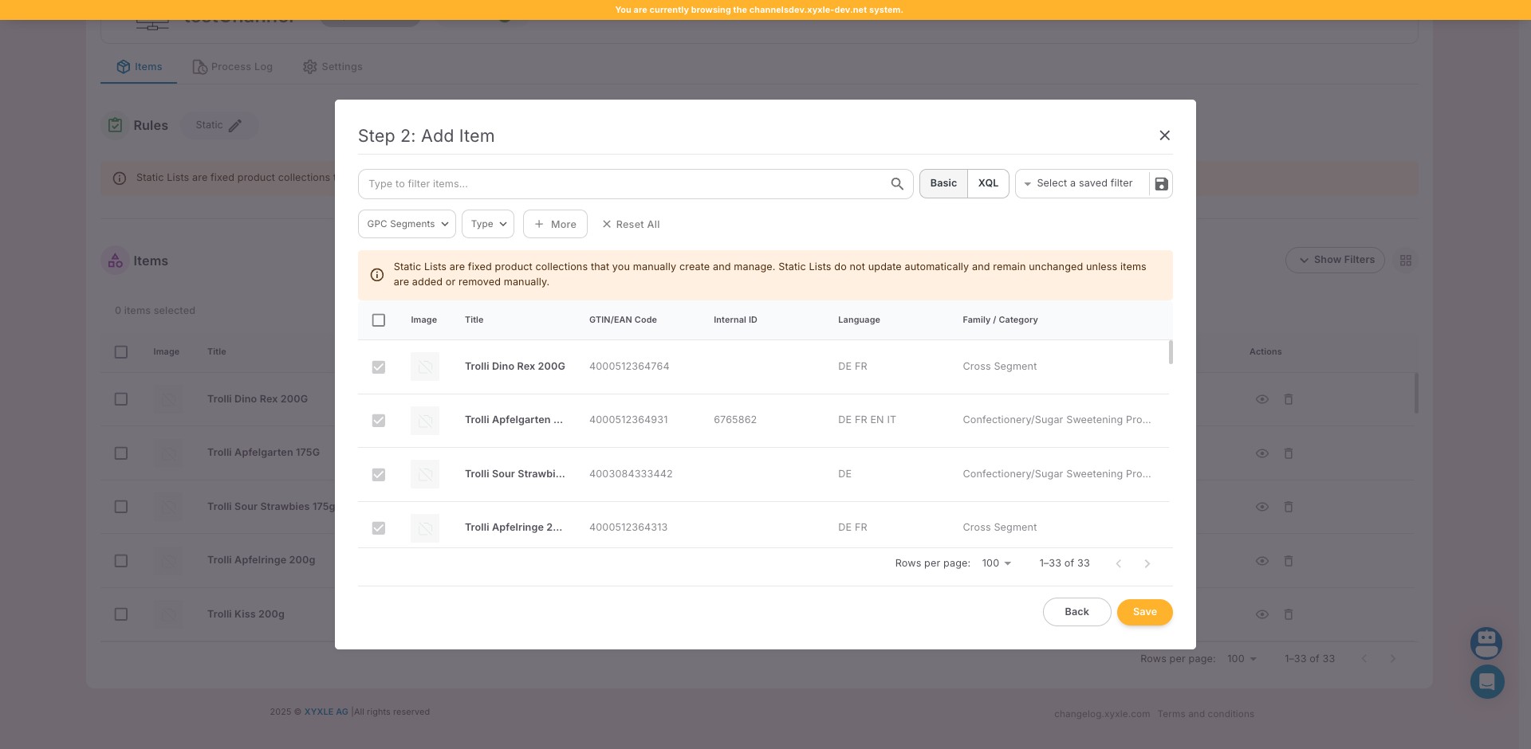The image size is (1531, 749).
Task: Open the Type filter dropdown
Action: coord(488,224)
